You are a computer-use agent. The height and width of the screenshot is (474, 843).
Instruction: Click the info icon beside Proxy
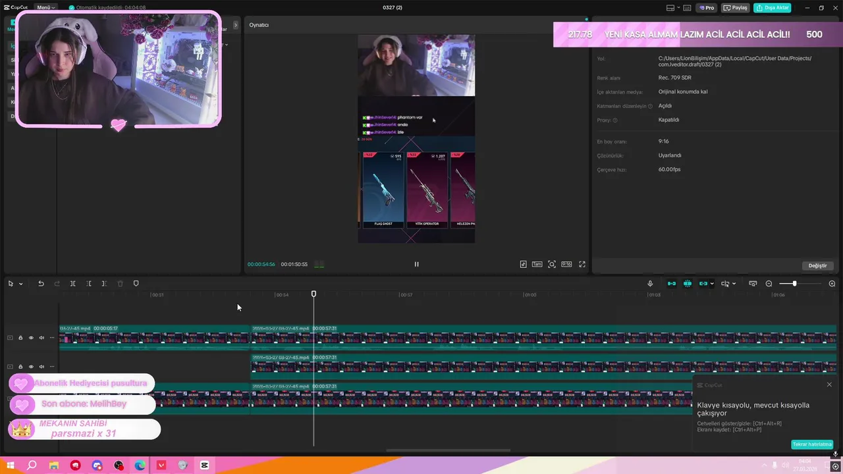615,120
